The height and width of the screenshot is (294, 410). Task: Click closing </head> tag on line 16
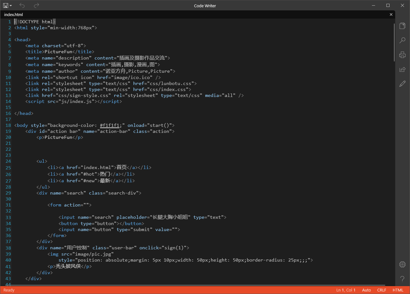(24, 113)
